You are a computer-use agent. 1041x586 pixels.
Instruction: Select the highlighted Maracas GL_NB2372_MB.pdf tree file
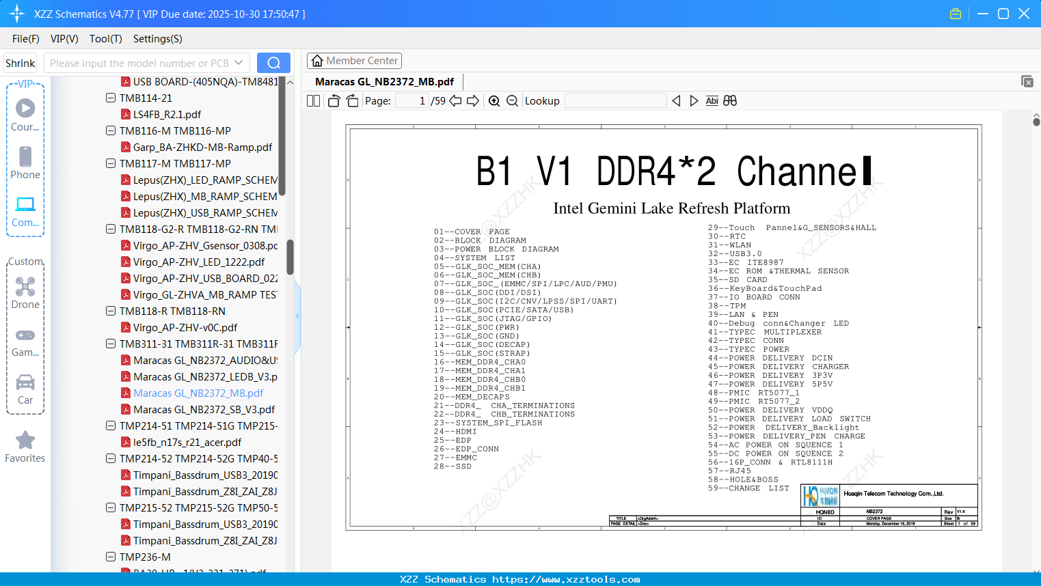[x=198, y=393]
